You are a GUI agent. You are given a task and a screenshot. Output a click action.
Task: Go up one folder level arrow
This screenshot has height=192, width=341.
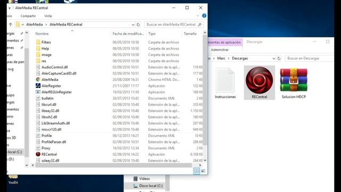click(x=11, y=25)
